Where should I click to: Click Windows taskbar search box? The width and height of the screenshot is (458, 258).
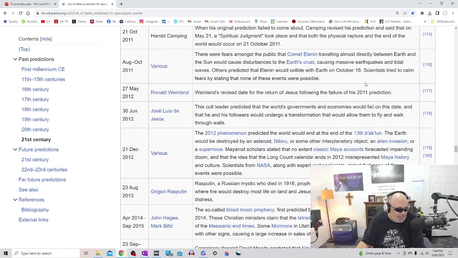click(x=47, y=253)
